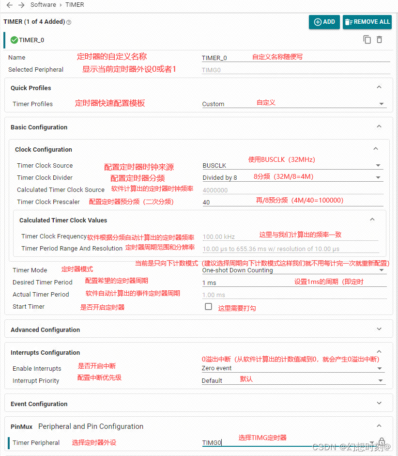Click the Interrupt Priority label
The width and height of the screenshot is (398, 456).
click(x=36, y=381)
